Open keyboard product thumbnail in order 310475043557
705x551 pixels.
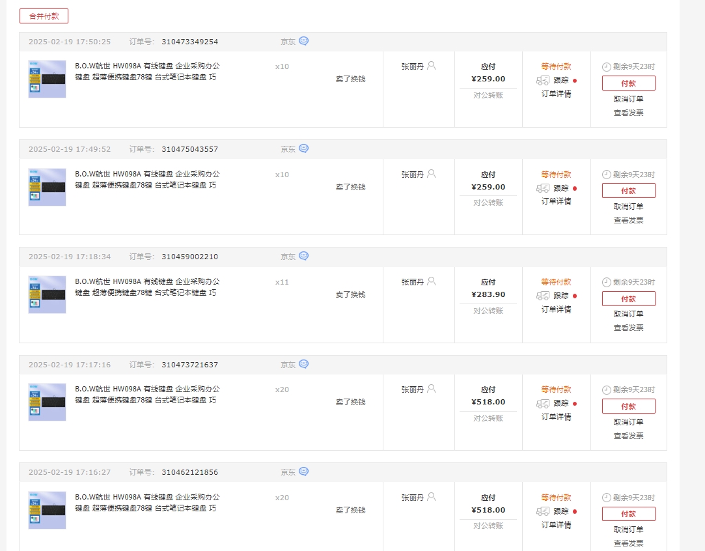(x=48, y=187)
